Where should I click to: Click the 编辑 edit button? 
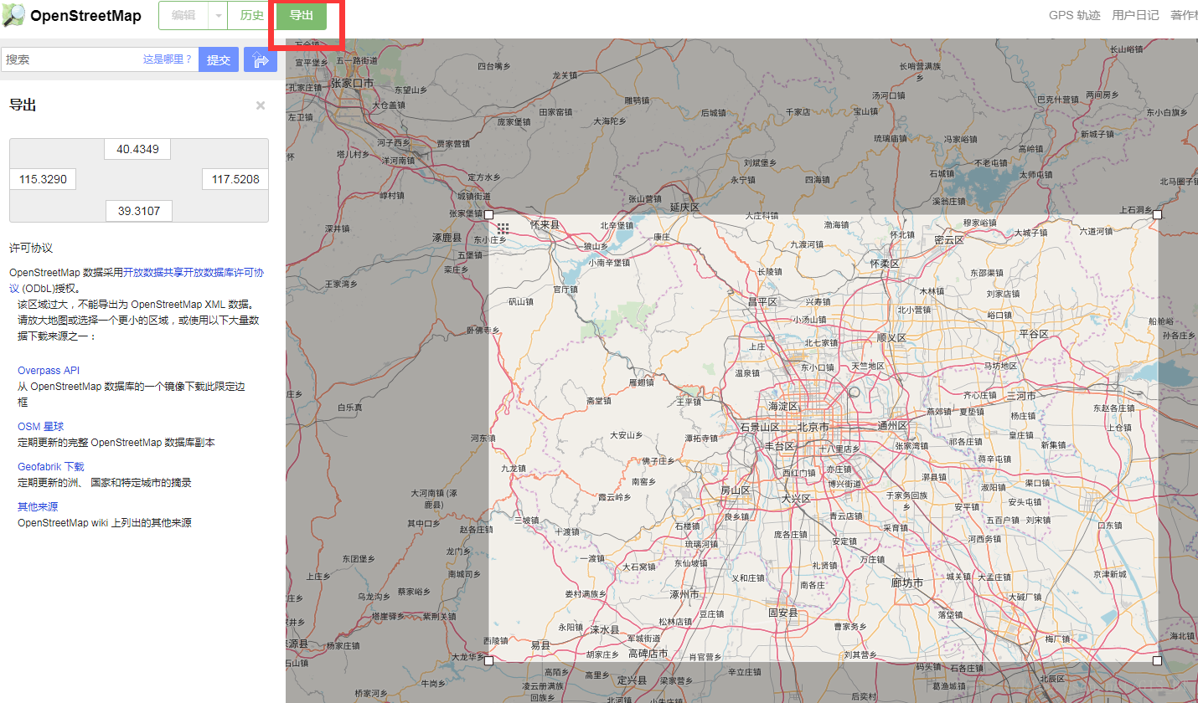click(x=183, y=15)
